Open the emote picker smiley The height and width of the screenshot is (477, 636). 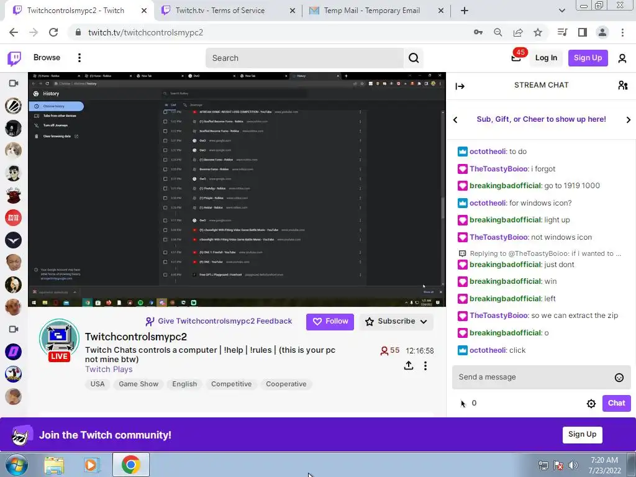[619, 378]
